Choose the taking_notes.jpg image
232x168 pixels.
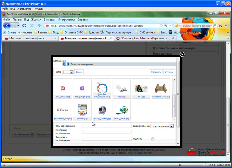coord(102,111)
